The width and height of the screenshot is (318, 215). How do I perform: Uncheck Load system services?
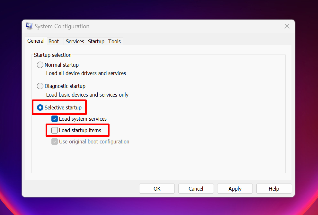point(55,118)
